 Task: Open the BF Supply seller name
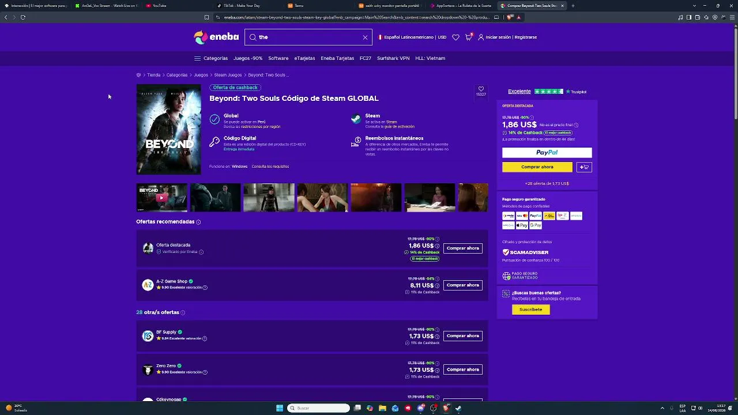point(166,332)
